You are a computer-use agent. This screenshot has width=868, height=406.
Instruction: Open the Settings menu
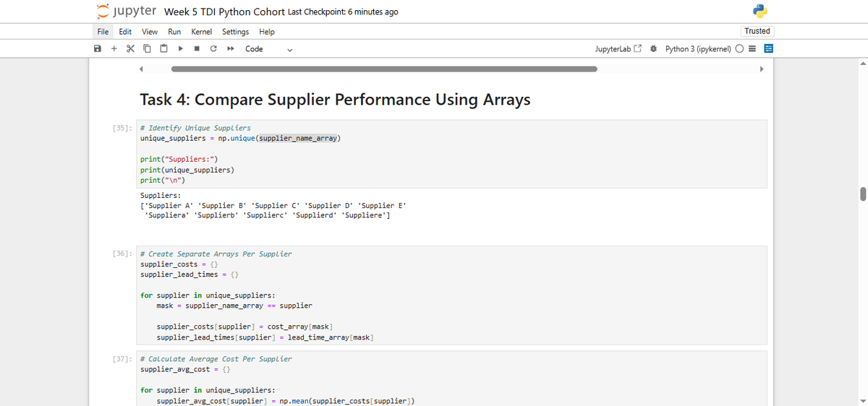[235, 32]
